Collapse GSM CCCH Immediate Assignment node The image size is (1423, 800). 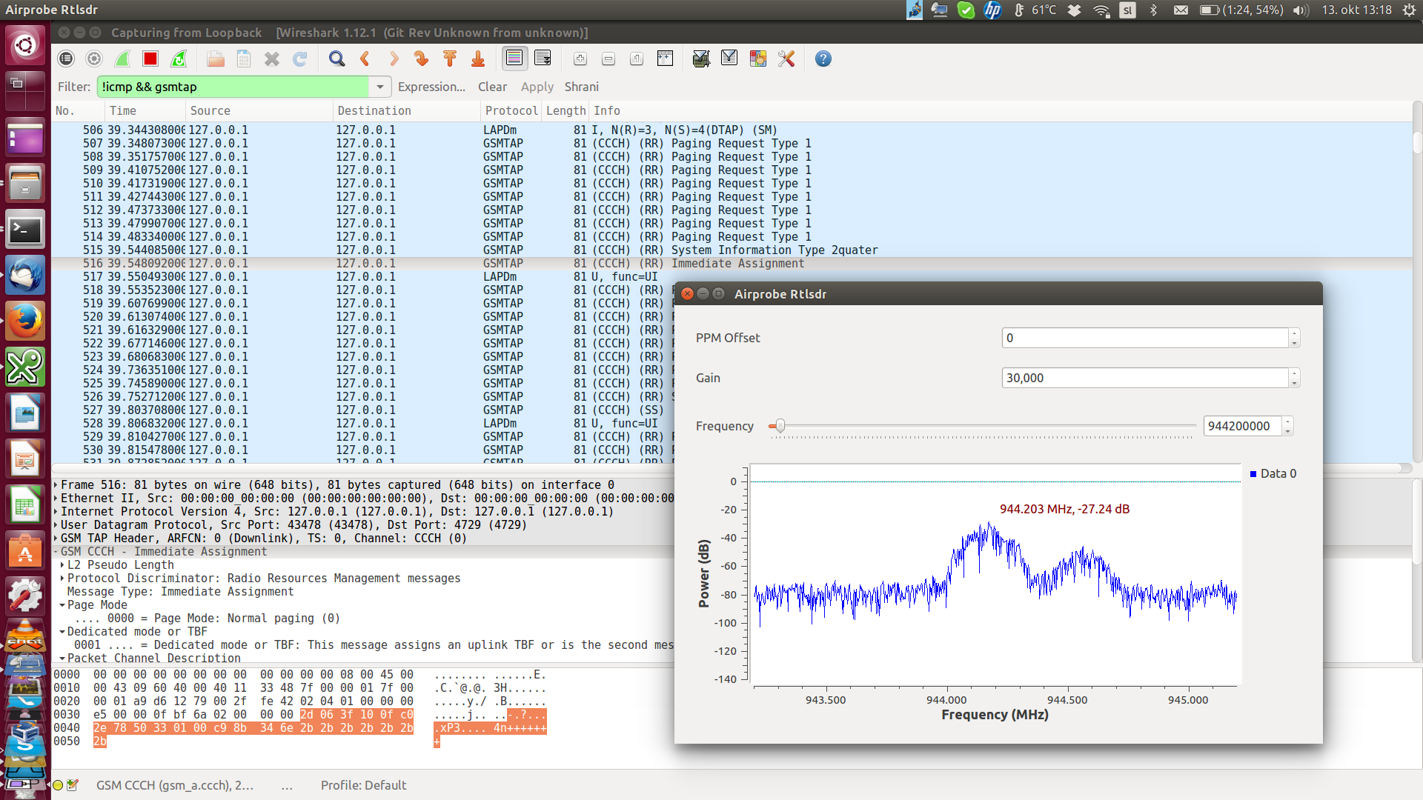click(56, 552)
